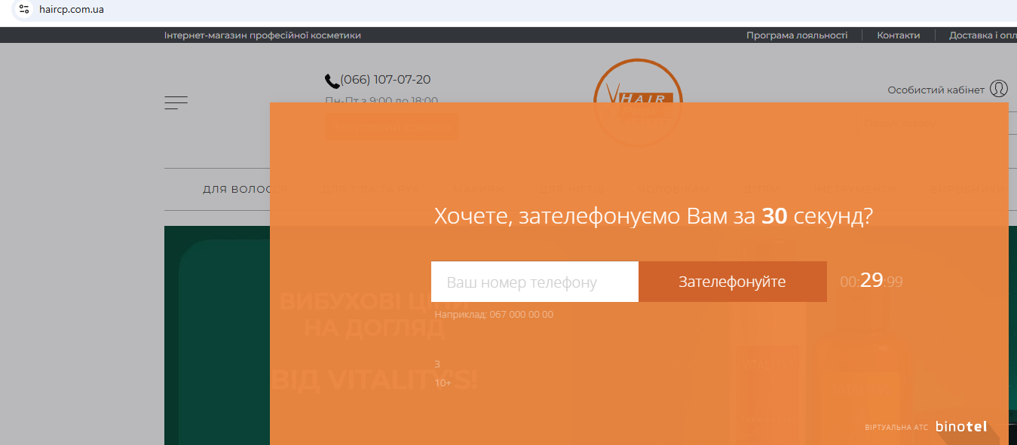Click the Зателефонуйте button

(732, 282)
